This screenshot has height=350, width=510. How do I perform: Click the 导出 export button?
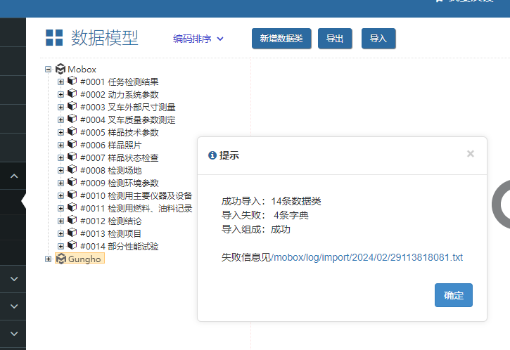[335, 39]
